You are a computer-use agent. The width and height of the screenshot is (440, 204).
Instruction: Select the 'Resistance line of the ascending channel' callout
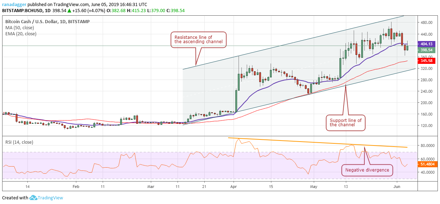(x=199, y=39)
